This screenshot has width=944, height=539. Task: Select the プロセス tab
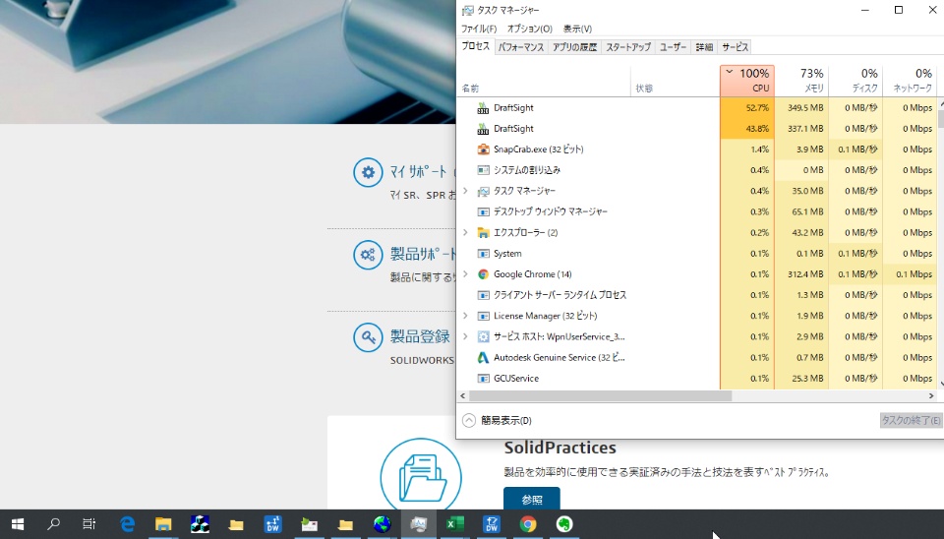(x=476, y=46)
